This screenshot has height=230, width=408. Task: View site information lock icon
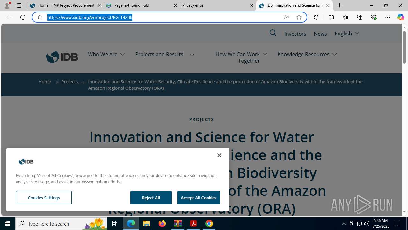click(40, 17)
